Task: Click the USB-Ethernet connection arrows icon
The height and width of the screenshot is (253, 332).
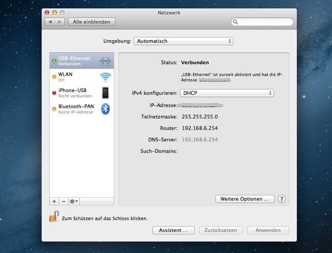Action: [x=105, y=61]
